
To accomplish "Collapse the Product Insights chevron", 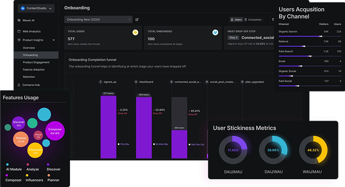I will pyautogui.click(x=54, y=40).
